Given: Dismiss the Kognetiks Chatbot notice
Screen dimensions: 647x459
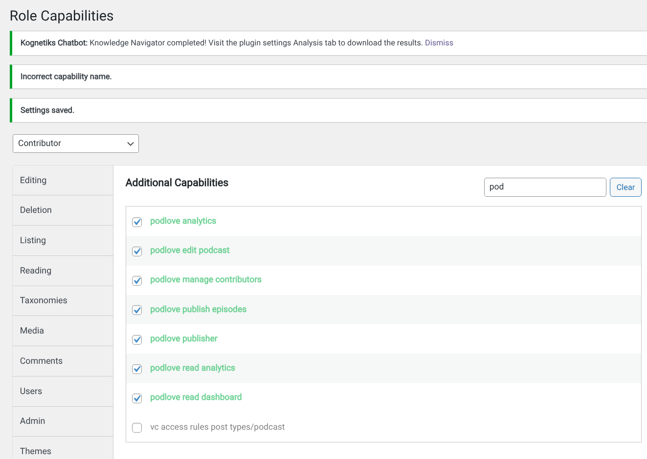Looking at the screenshot, I should 439,43.
